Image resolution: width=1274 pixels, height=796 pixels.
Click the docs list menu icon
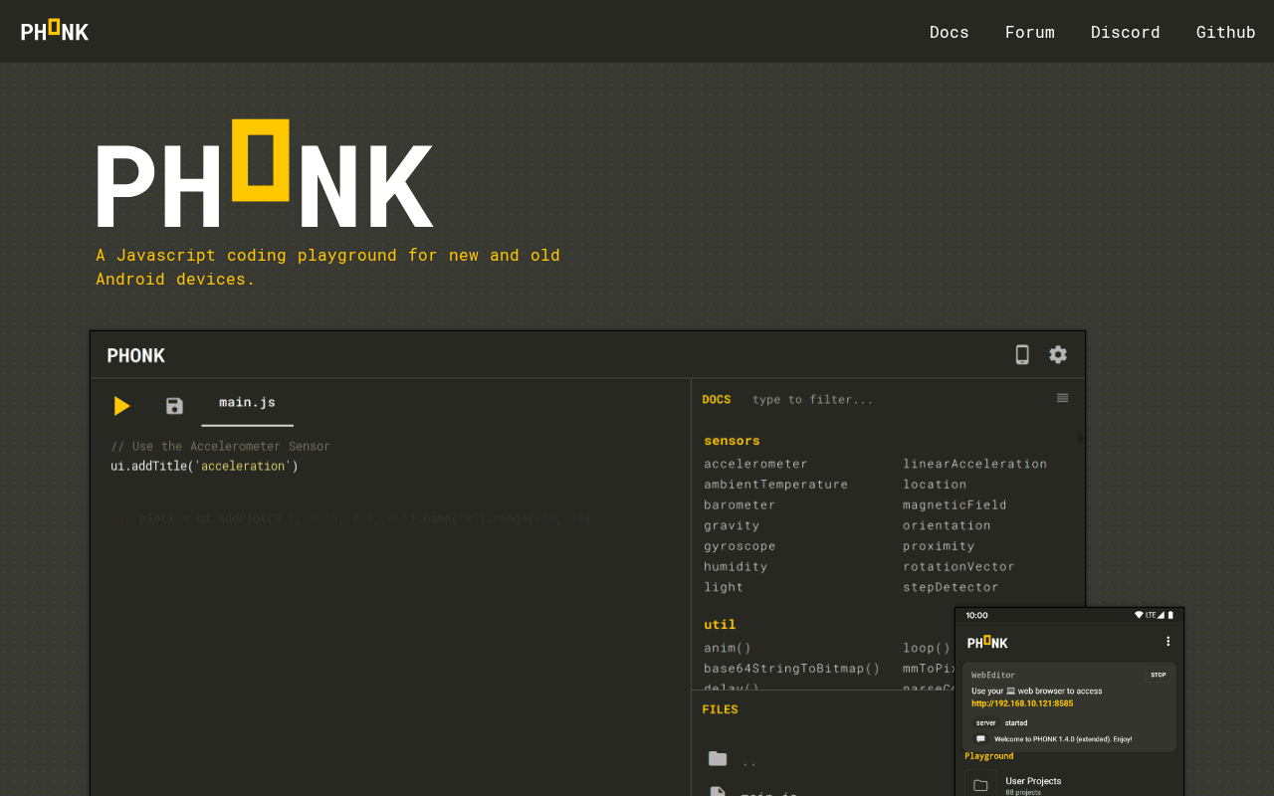coord(1063,398)
